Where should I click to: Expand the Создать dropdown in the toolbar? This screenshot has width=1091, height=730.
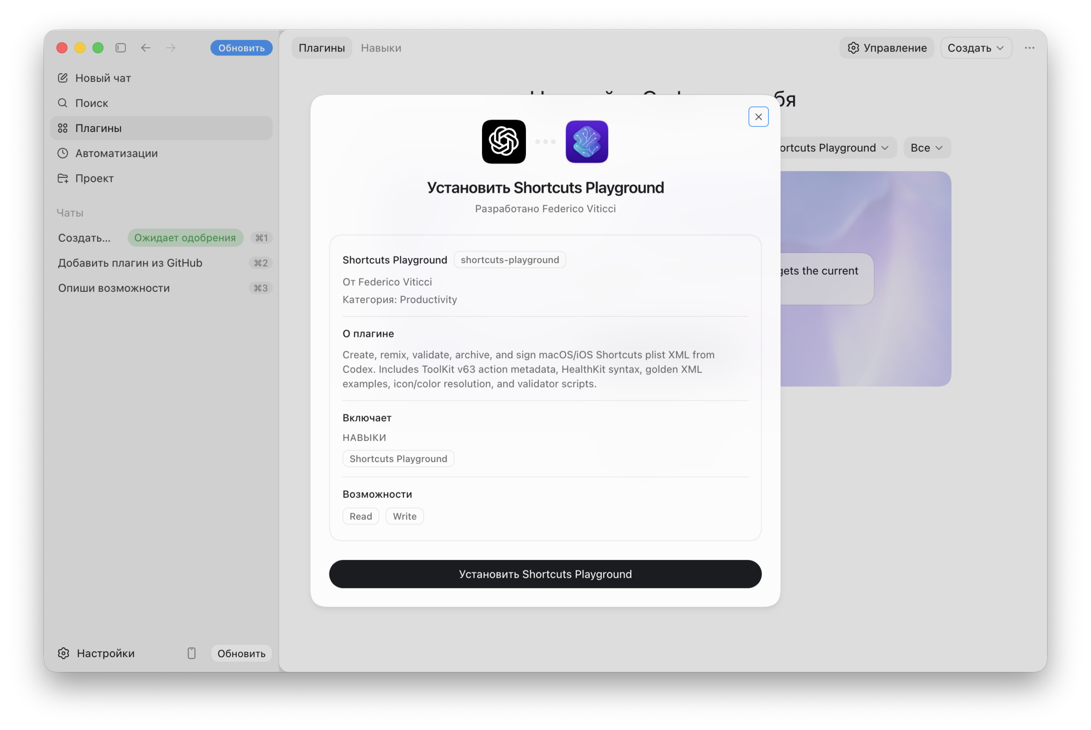tap(976, 47)
